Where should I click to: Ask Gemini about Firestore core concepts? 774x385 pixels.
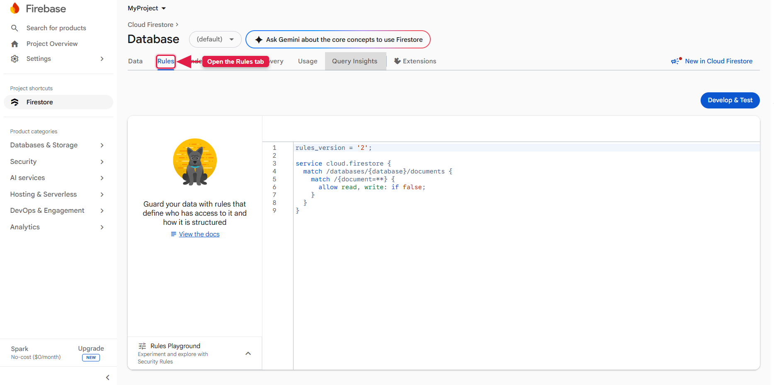coord(338,39)
